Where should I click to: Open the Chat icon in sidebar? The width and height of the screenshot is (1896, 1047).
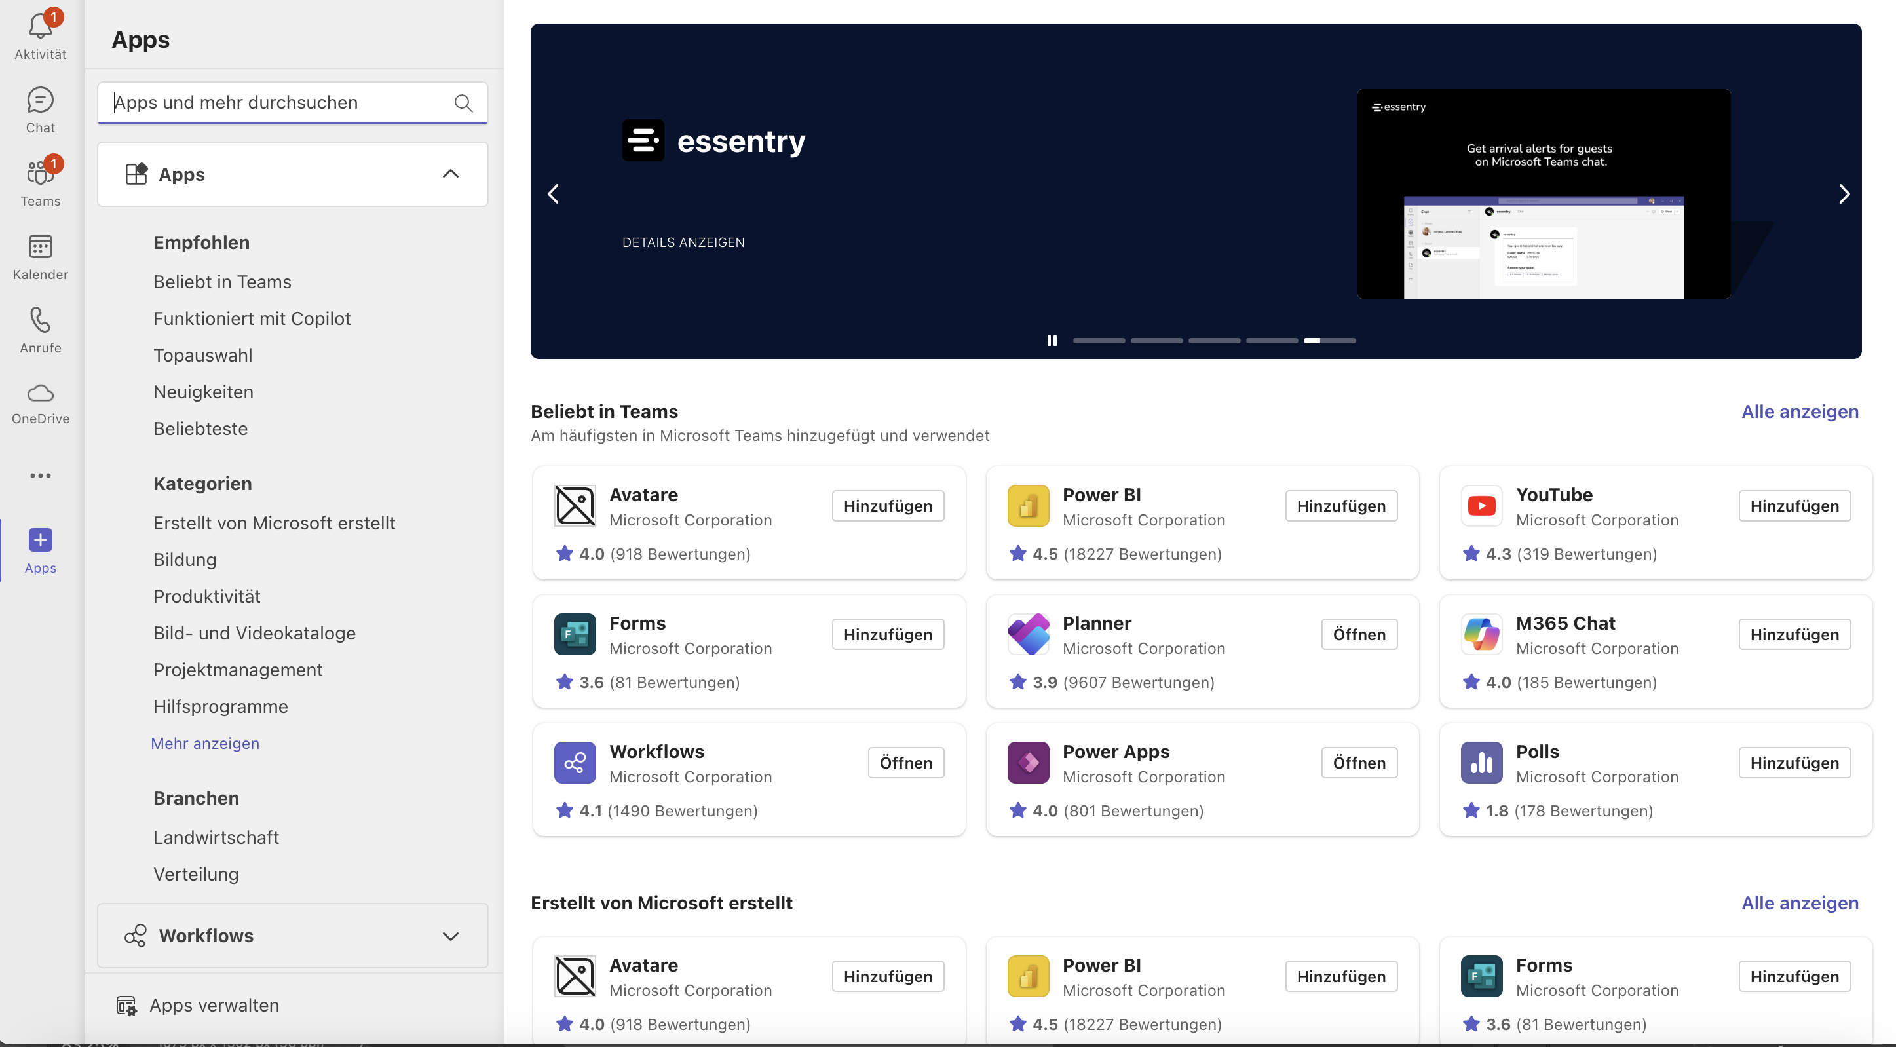tap(41, 100)
